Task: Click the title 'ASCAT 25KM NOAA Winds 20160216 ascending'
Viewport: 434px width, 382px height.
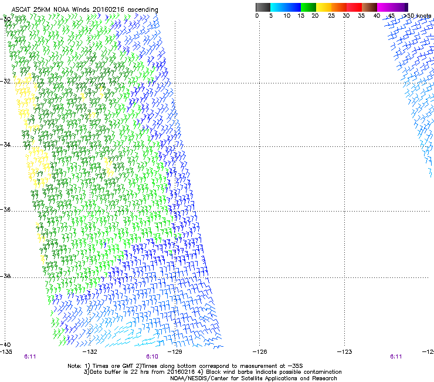Action: click(84, 10)
